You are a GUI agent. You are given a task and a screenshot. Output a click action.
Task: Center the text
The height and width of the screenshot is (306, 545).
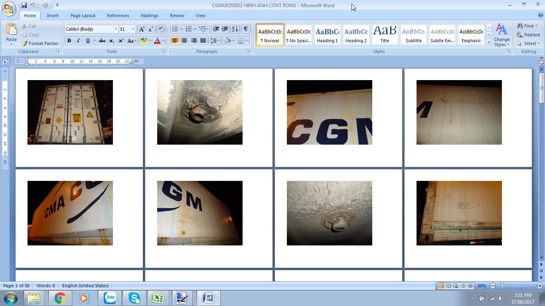coord(184,41)
